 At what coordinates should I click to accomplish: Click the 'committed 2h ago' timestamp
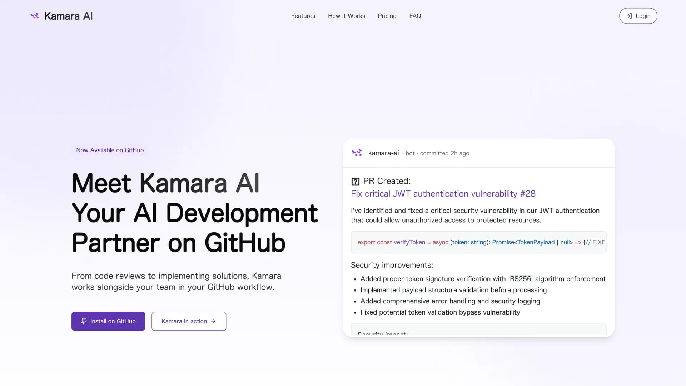[x=444, y=153]
